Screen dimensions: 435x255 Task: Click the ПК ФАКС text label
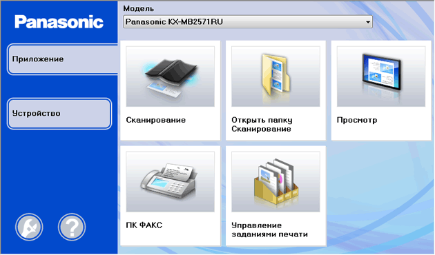pos(144,225)
